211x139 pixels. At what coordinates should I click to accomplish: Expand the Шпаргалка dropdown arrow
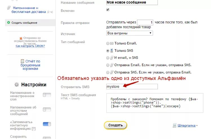(x=197, y=126)
